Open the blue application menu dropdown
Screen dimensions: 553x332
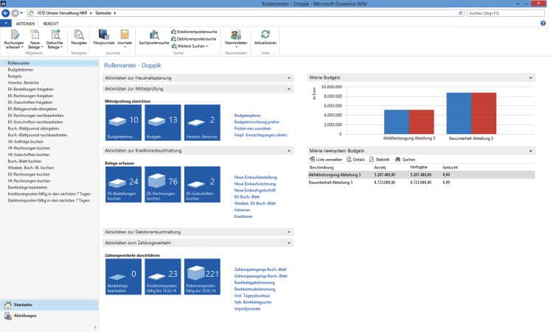click(x=6, y=24)
